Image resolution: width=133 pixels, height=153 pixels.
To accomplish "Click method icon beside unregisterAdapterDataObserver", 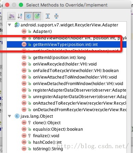I will pyautogui.click(x=24, y=96).
